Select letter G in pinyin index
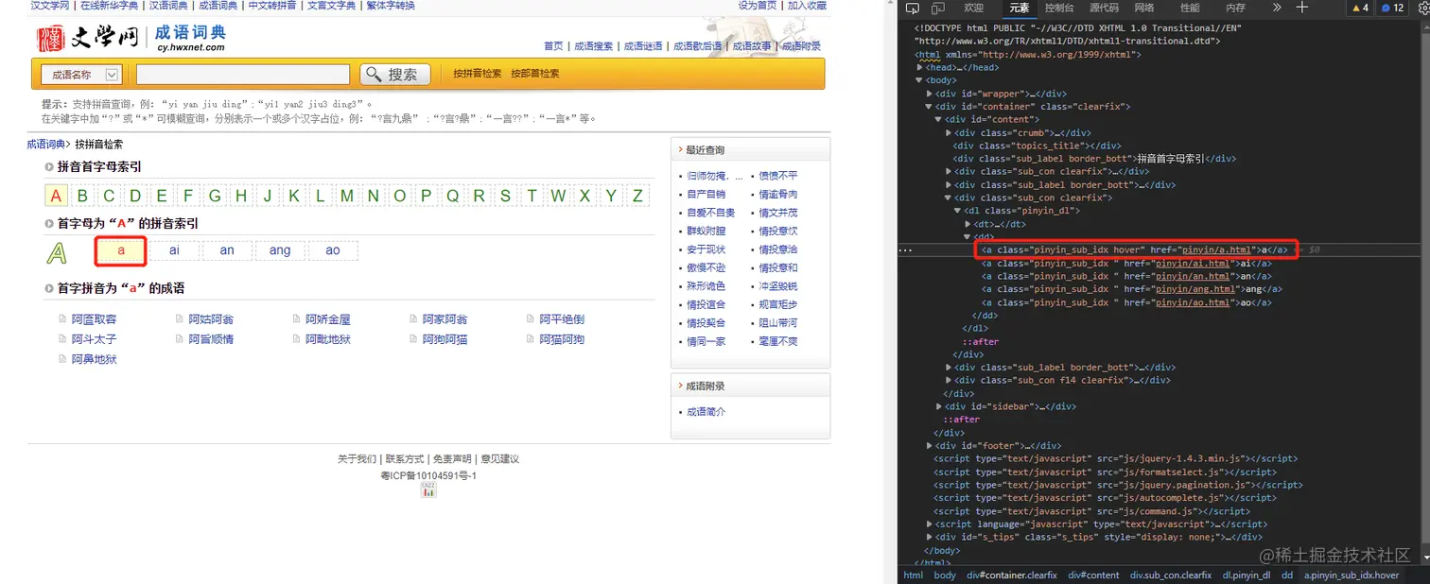The image size is (1430, 584). point(215,196)
